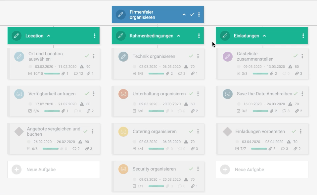The image size is (317, 195).
Task: Open three-dot menu of Unterhaltung organisieren
Action: click(x=198, y=94)
